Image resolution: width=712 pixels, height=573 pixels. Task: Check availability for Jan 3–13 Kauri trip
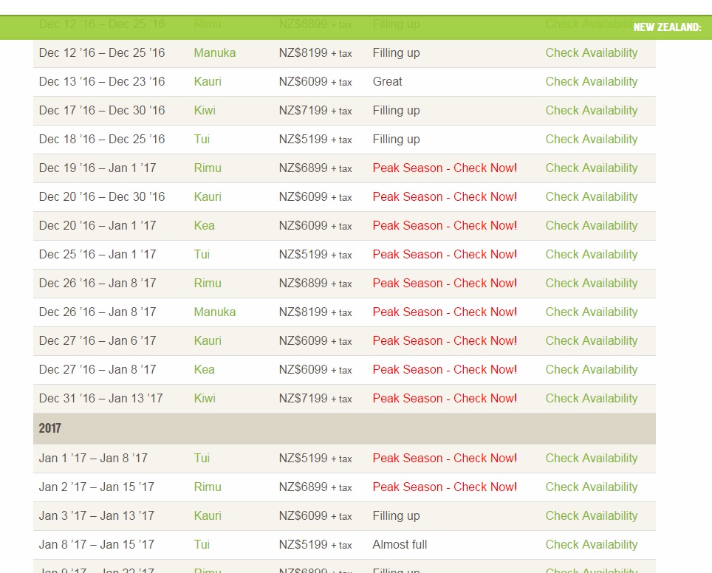[x=591, y=516]
